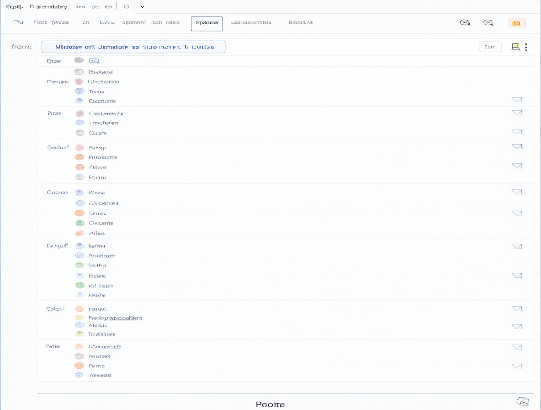Open envelope for the Cba Lenerdis row
541x410 pixels.
coord(517,113)
